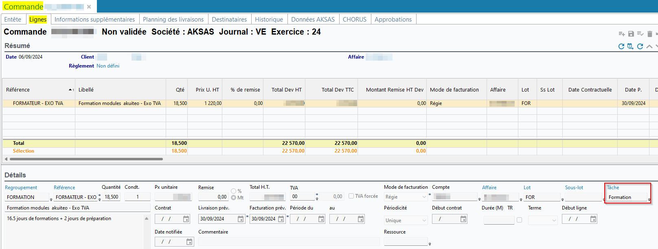This screenshot has width=658, height=249.
Task: Click the blue Lot label link
Action: click(x=527, y=188)
